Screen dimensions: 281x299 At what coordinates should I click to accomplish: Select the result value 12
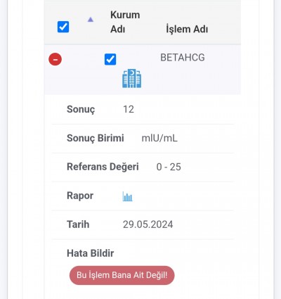pos(129,109)
